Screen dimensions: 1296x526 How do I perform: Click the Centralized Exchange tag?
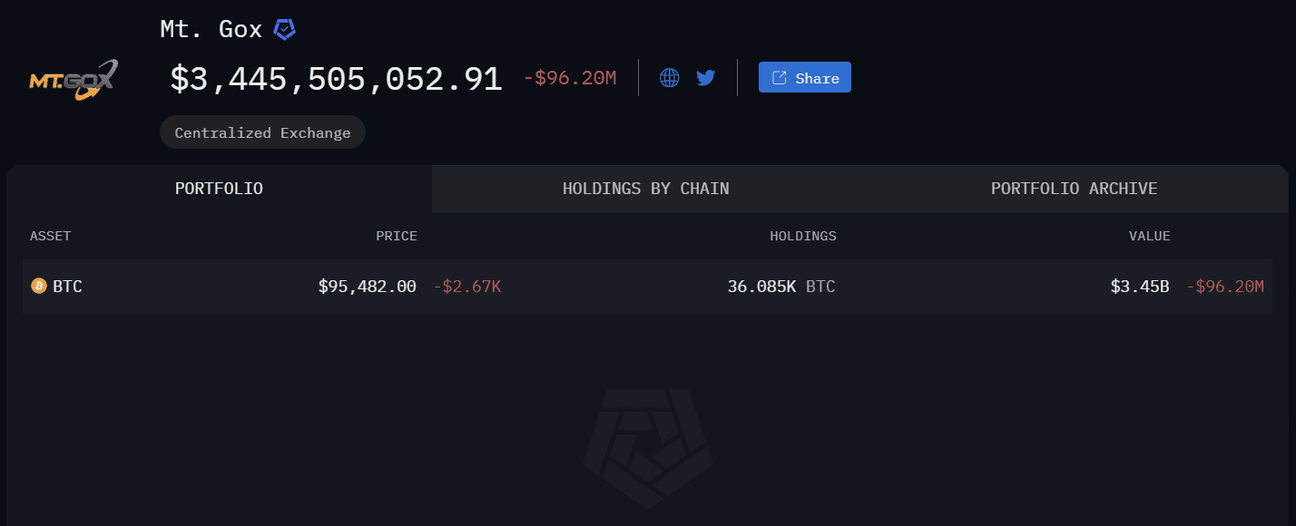[x=262, y=132]
